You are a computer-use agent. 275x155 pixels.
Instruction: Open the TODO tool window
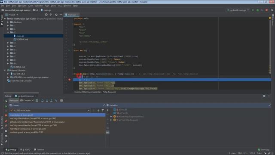(x=25, y=149)
